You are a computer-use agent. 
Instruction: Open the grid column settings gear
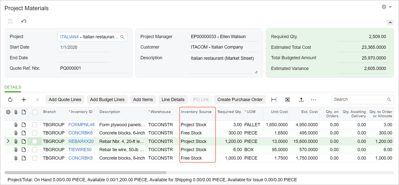pos(8,112)
